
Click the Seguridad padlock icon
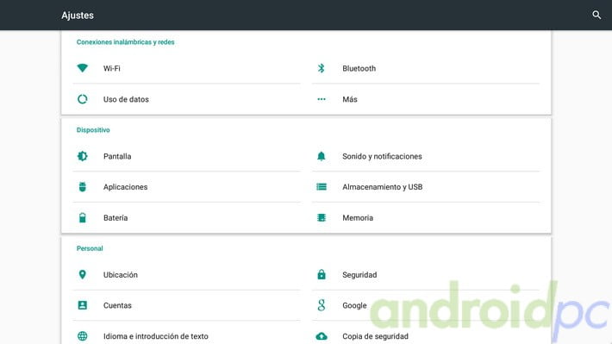pos(322,274)
